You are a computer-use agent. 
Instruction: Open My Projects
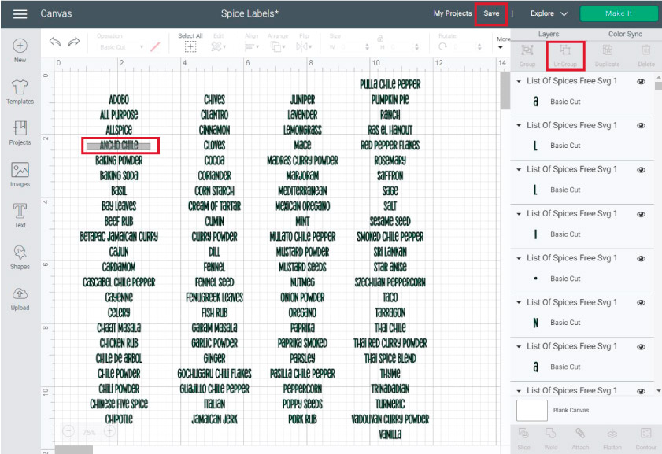point(453,13)
